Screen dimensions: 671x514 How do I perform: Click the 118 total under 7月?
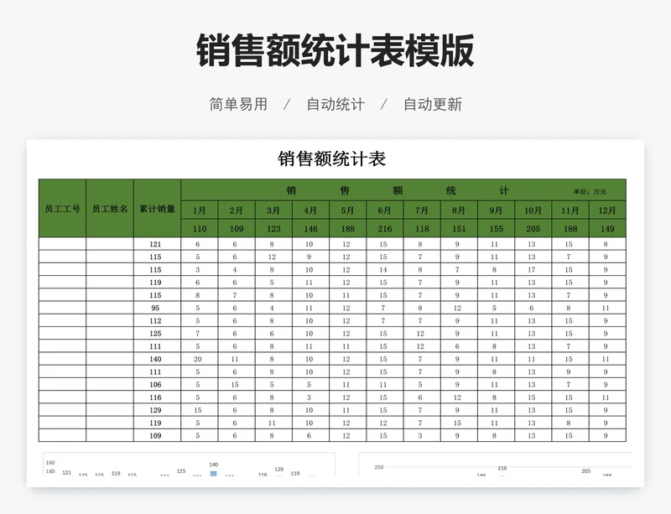(422, 229)
